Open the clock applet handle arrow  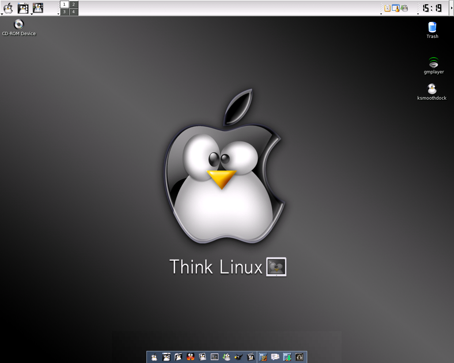(418, 14)
